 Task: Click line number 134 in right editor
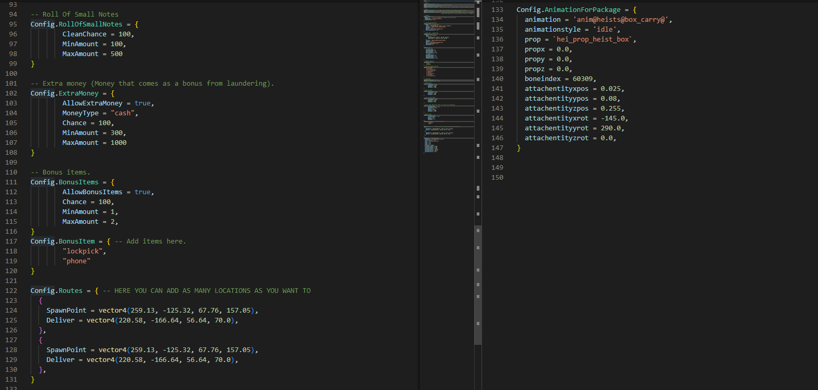(497, 20)
